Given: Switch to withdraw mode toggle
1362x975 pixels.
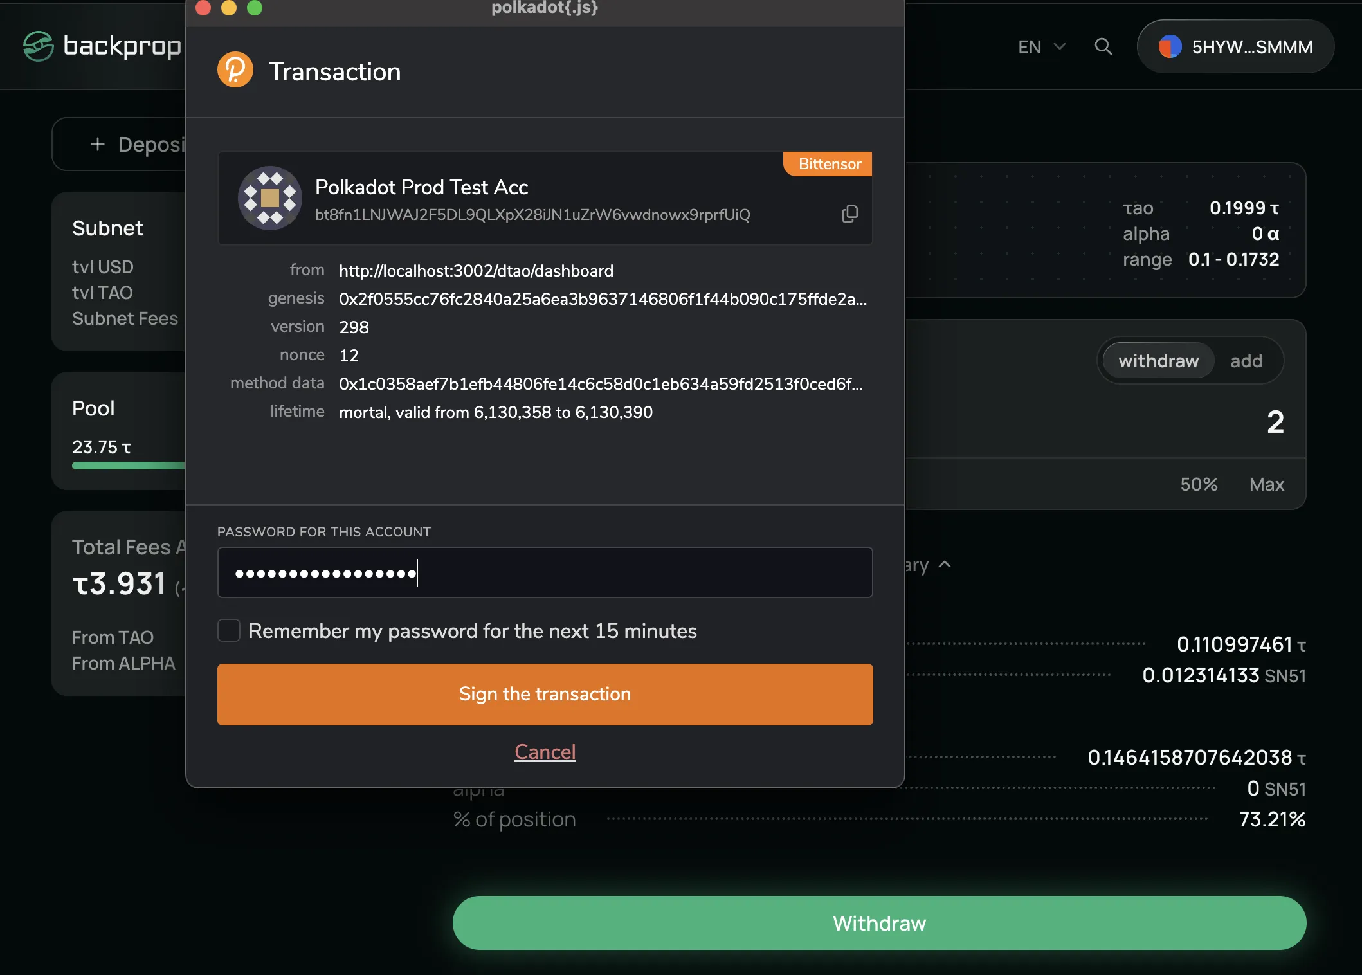Looking at the screenshot, I should (1159, 361).
